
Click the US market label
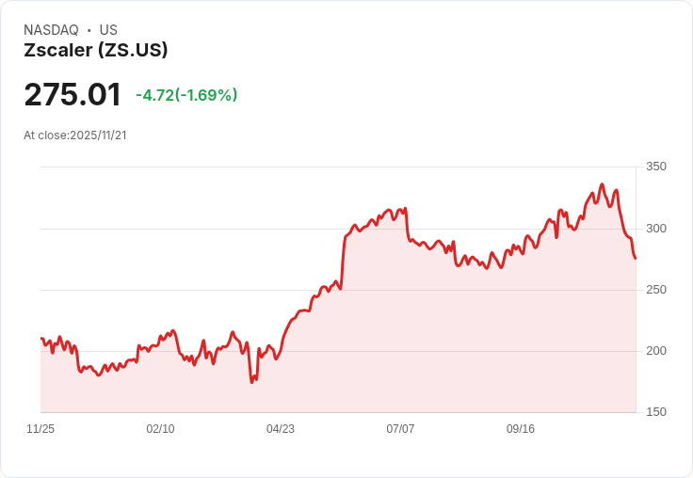108,30
